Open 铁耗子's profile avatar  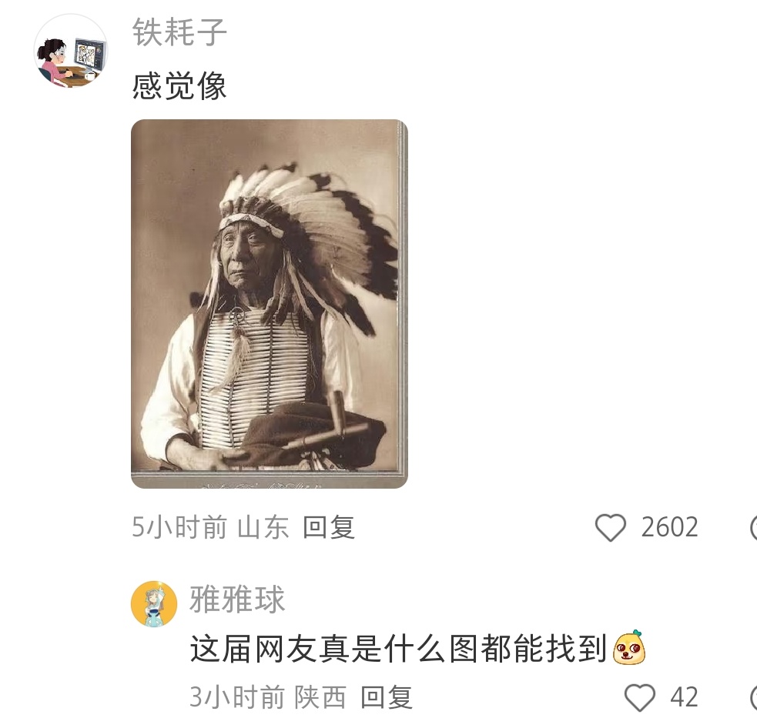71,51
